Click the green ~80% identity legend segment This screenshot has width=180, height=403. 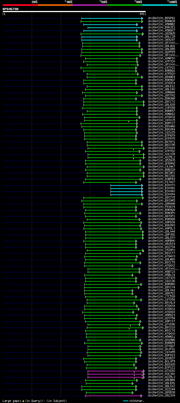click(x=125, y=5)
